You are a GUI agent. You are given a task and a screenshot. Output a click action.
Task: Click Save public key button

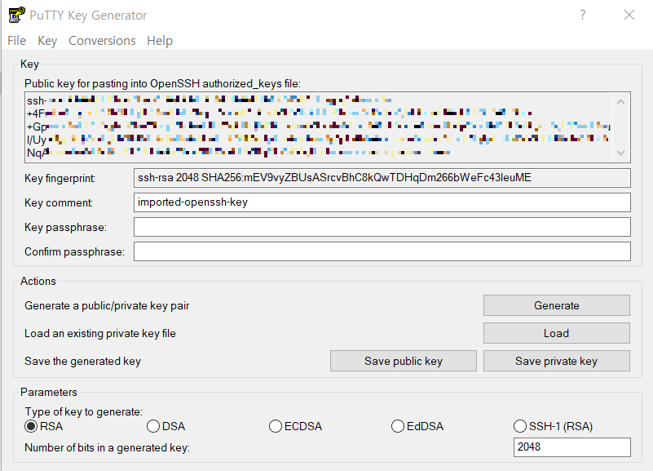tap(403, 361)
